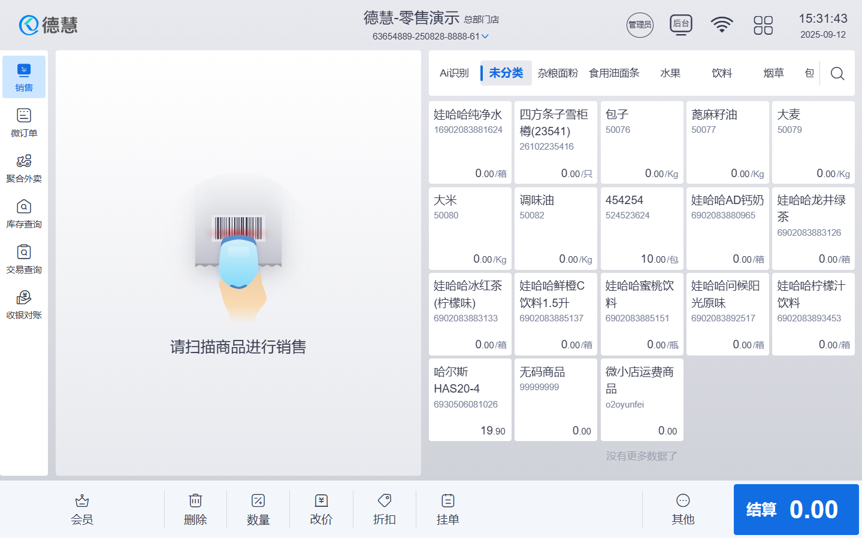
Task: Select the partially visible 包 category tab
Action: [809, 73]
